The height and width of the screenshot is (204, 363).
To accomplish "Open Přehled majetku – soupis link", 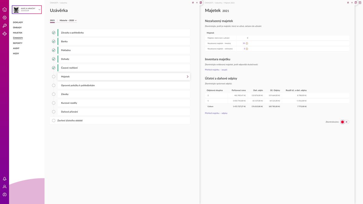I will (216, 70).
